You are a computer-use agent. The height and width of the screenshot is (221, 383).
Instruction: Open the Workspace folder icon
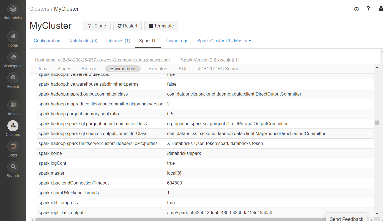click(x=13, y=57)
